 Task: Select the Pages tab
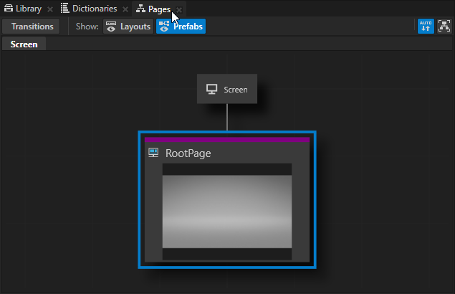coord(159,9)
